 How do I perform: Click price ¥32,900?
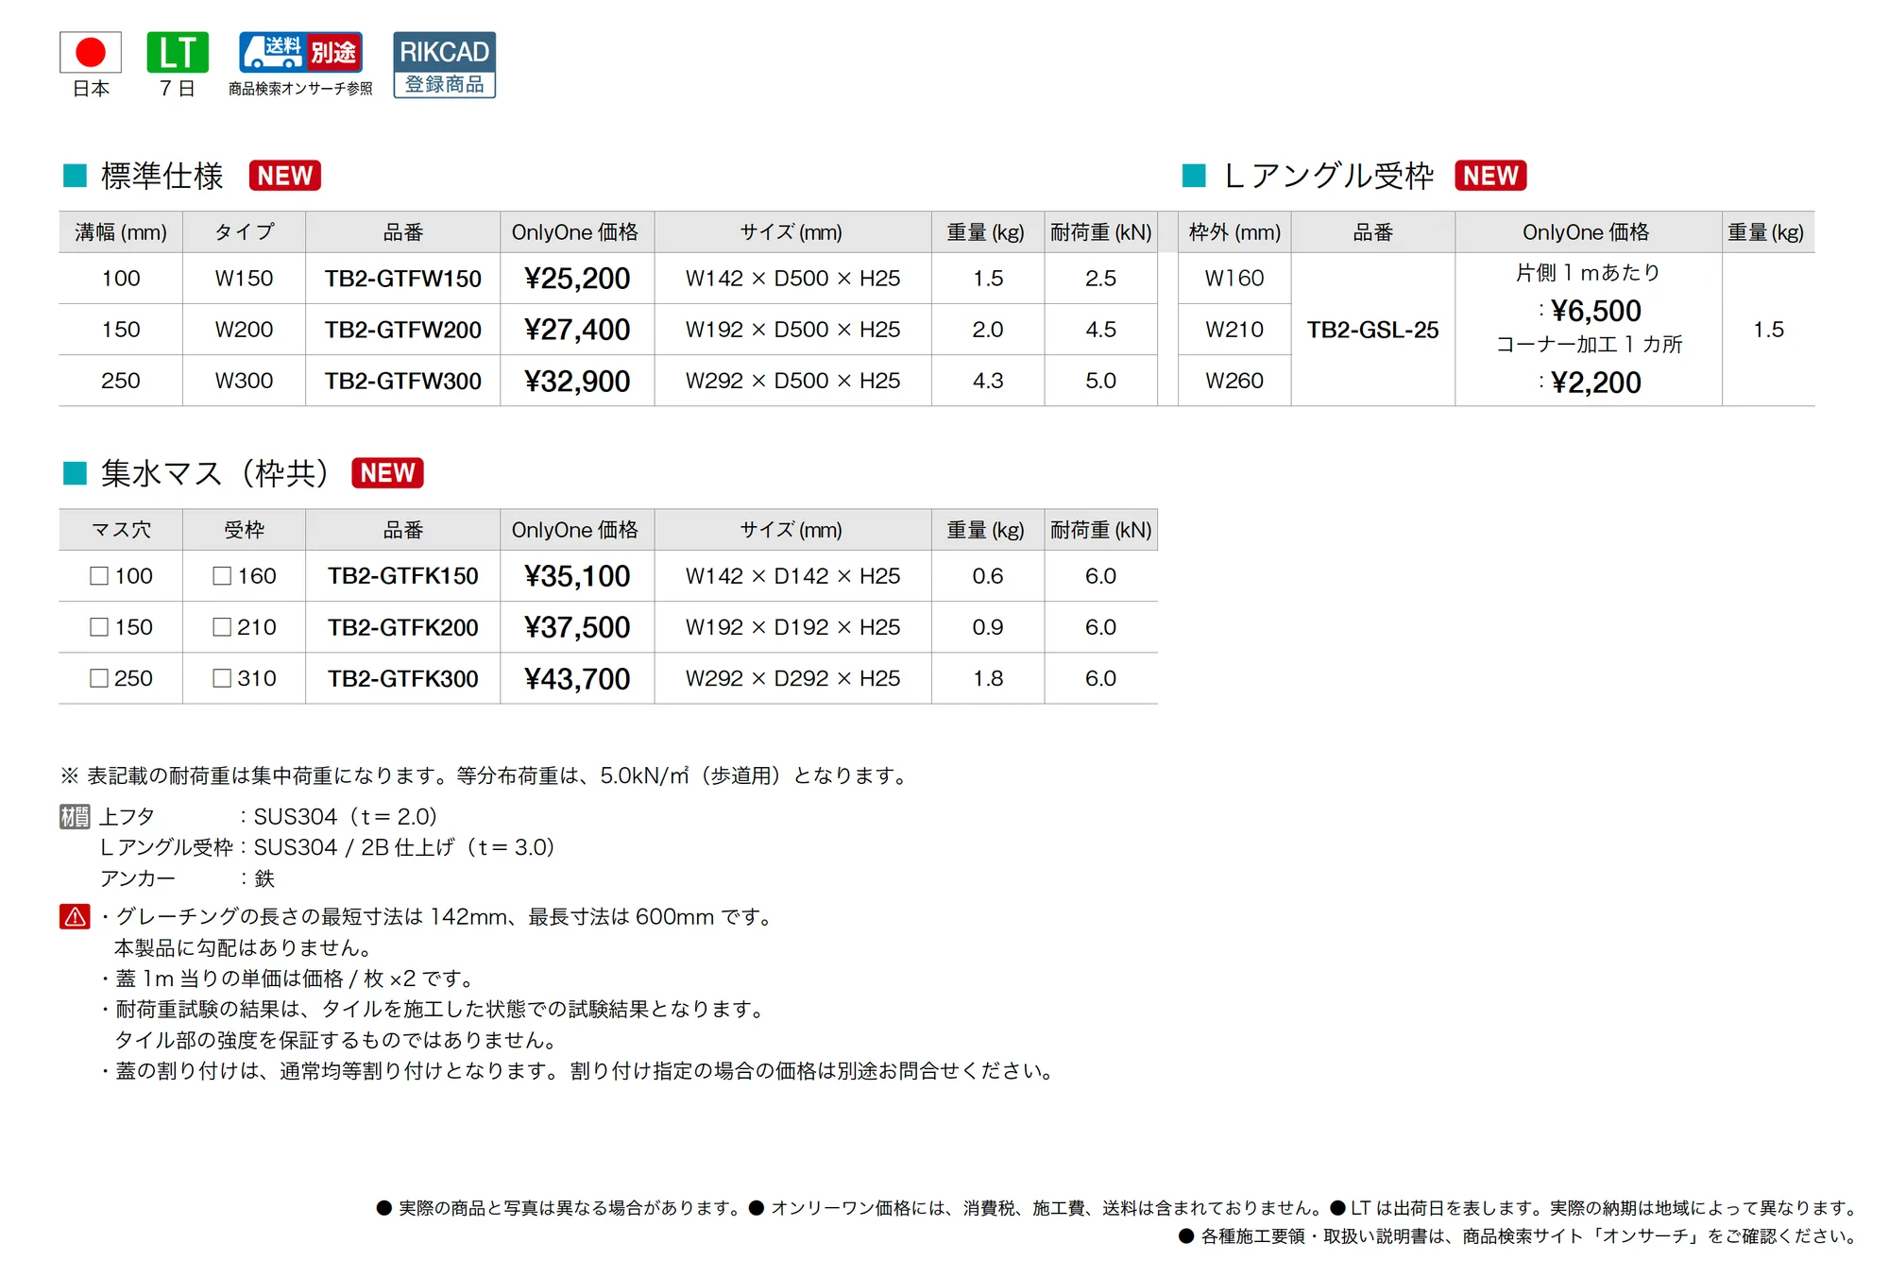[577, 381]
